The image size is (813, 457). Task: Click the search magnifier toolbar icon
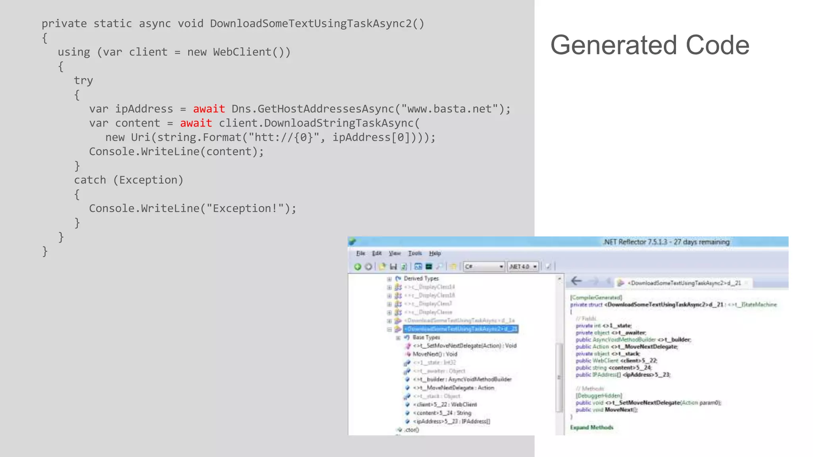[x=439, y=267]
